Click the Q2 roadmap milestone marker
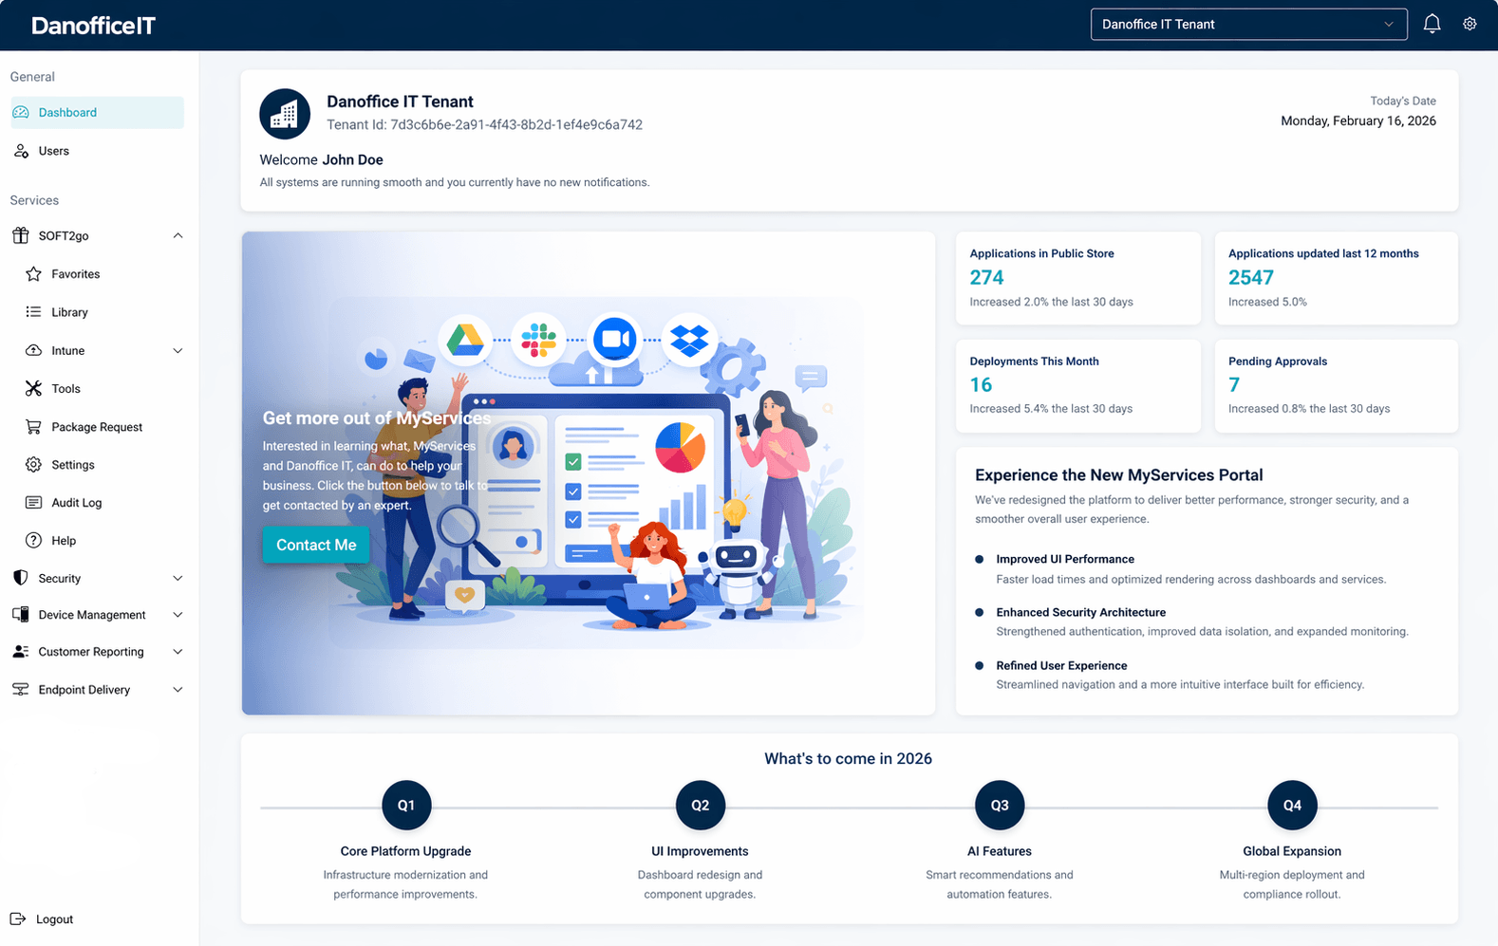The width and height of the screenshot is (1498, 946). [700, 806]
